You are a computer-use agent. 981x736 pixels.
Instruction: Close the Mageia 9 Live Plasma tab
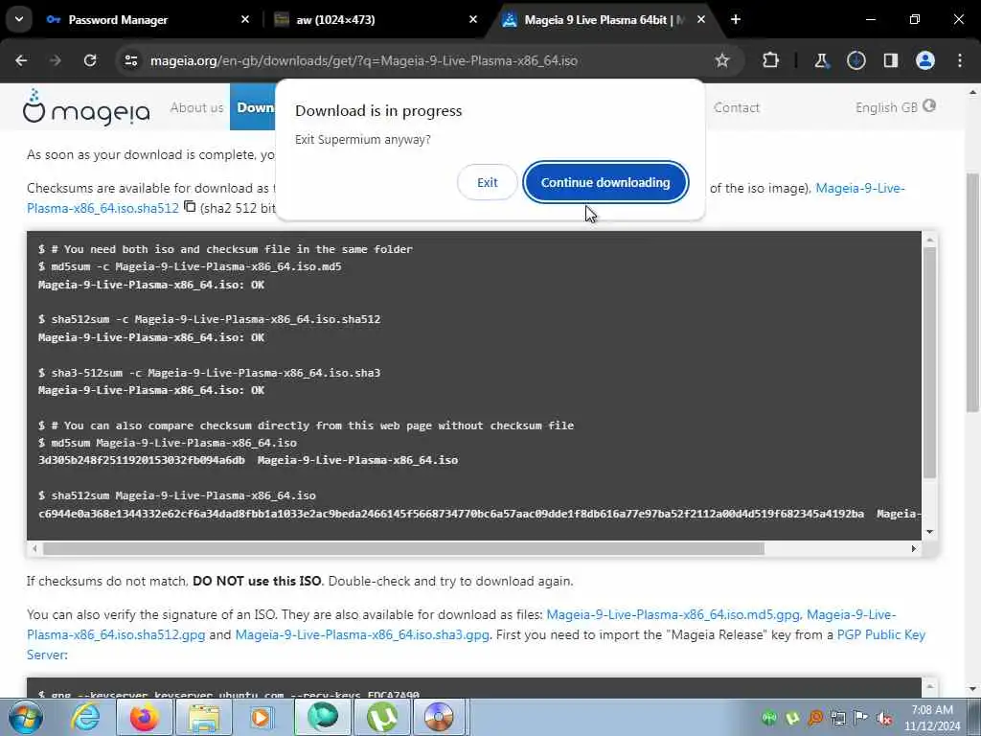tap(701, 19)
